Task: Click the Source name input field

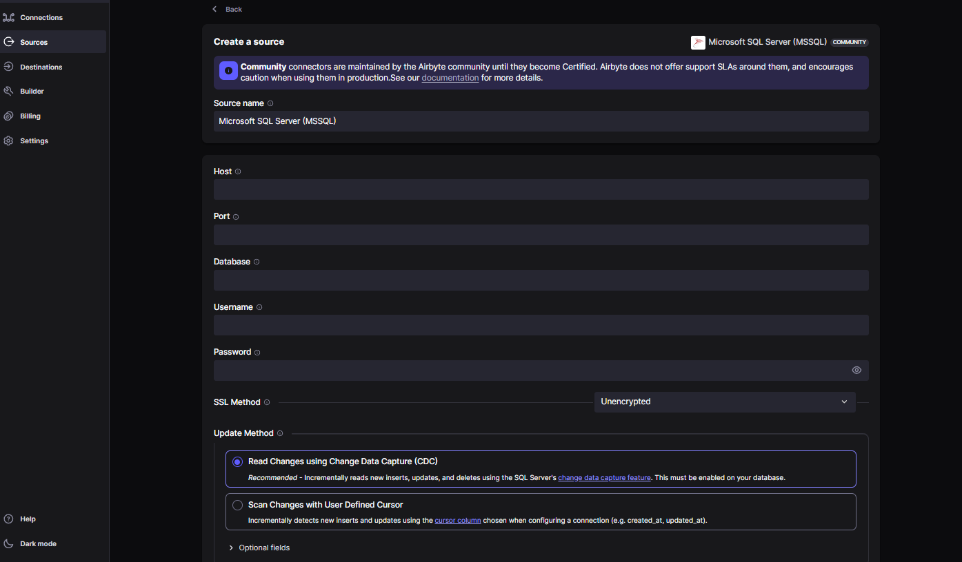Action: [541, 121]
